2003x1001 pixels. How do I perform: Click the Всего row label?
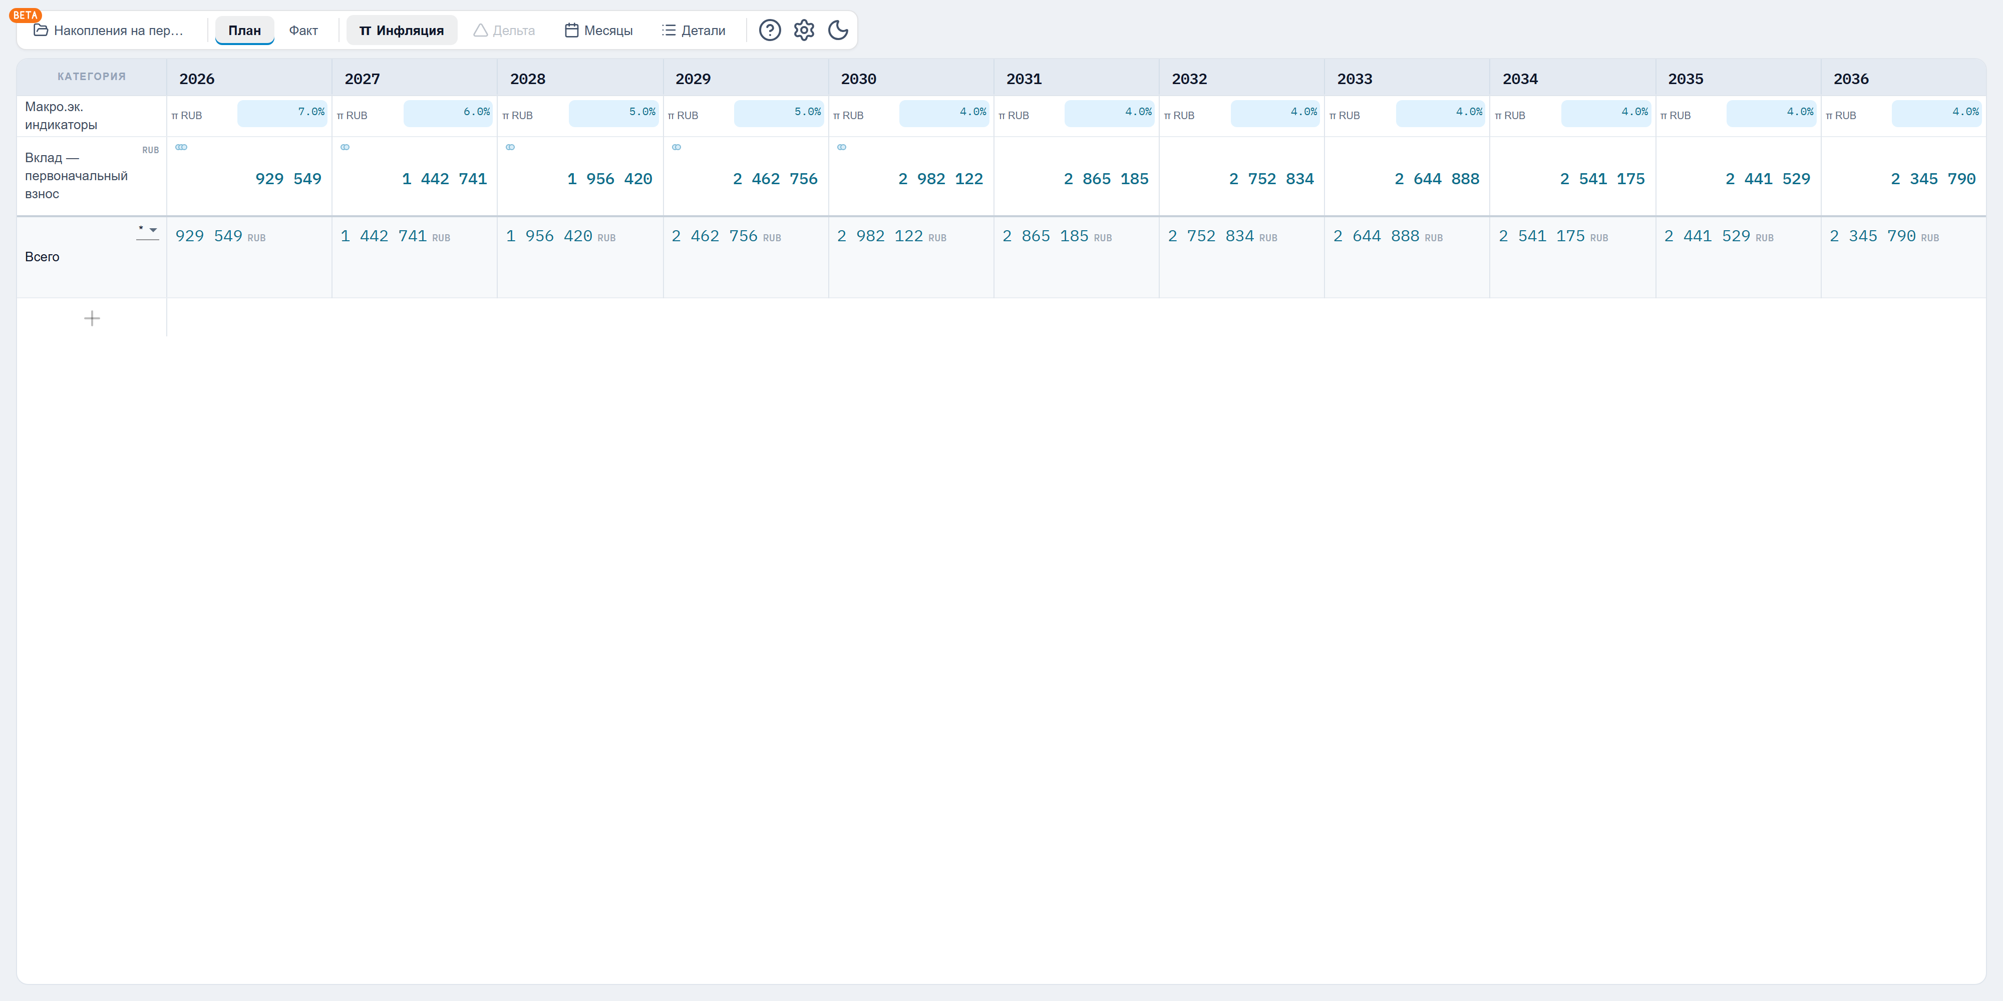coord(42,256)
